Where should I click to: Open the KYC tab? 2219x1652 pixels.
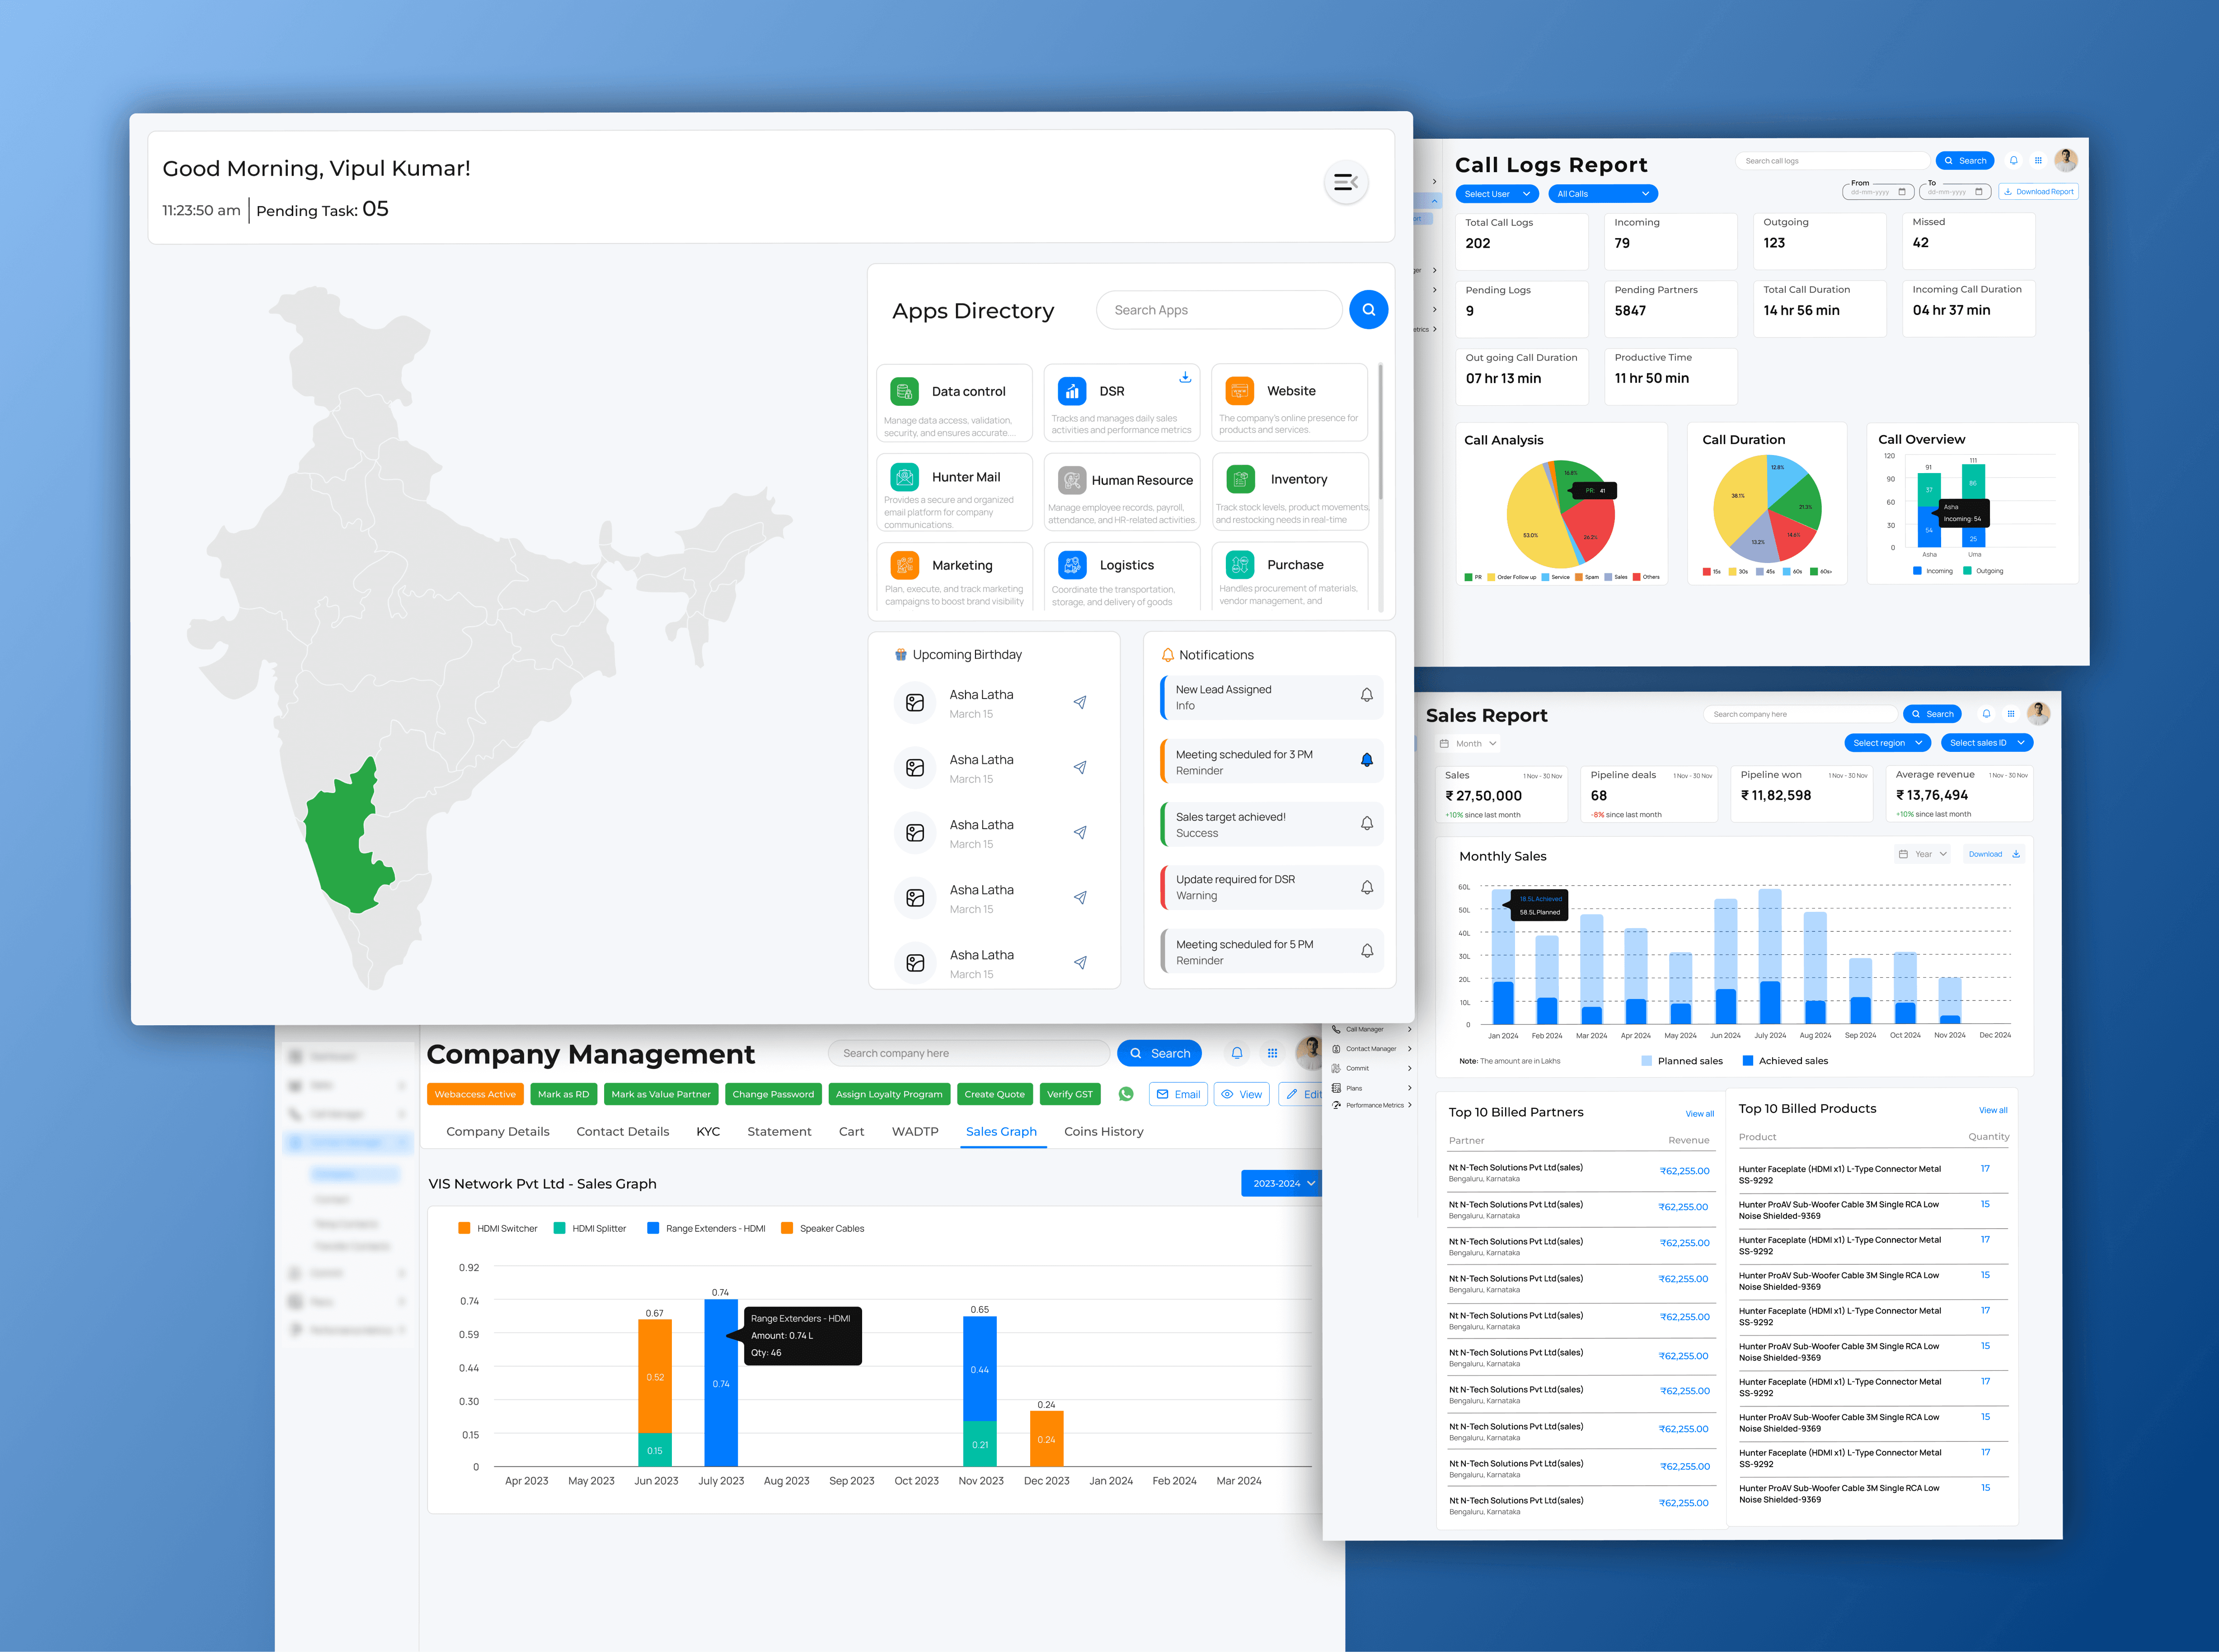tap(708, 1131)
